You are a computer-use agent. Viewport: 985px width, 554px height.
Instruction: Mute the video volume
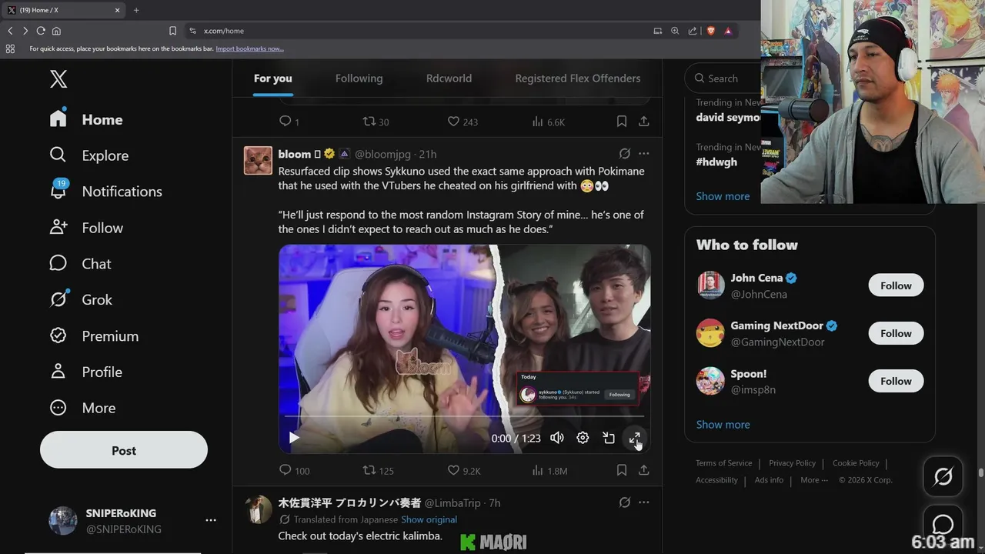[x=557, y=438]
